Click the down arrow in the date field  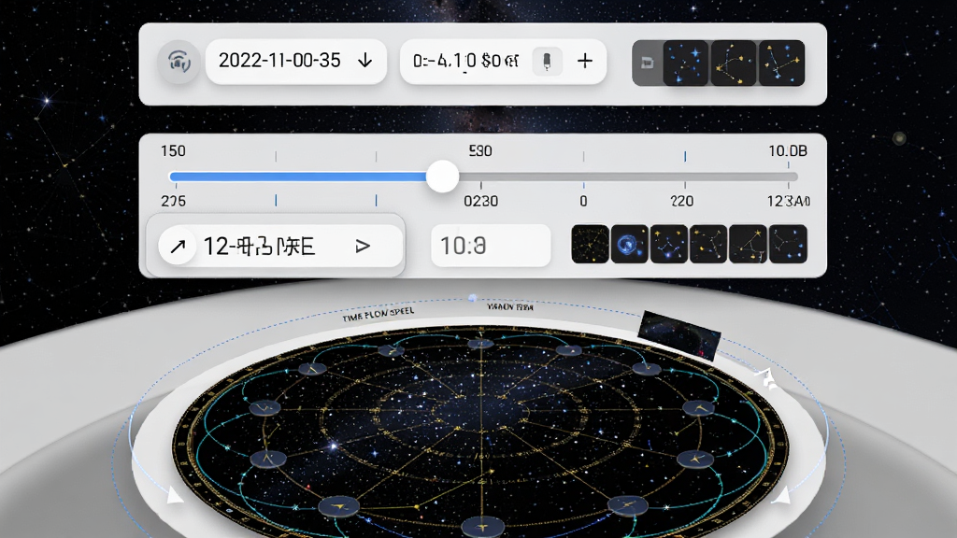coord(365,61)
